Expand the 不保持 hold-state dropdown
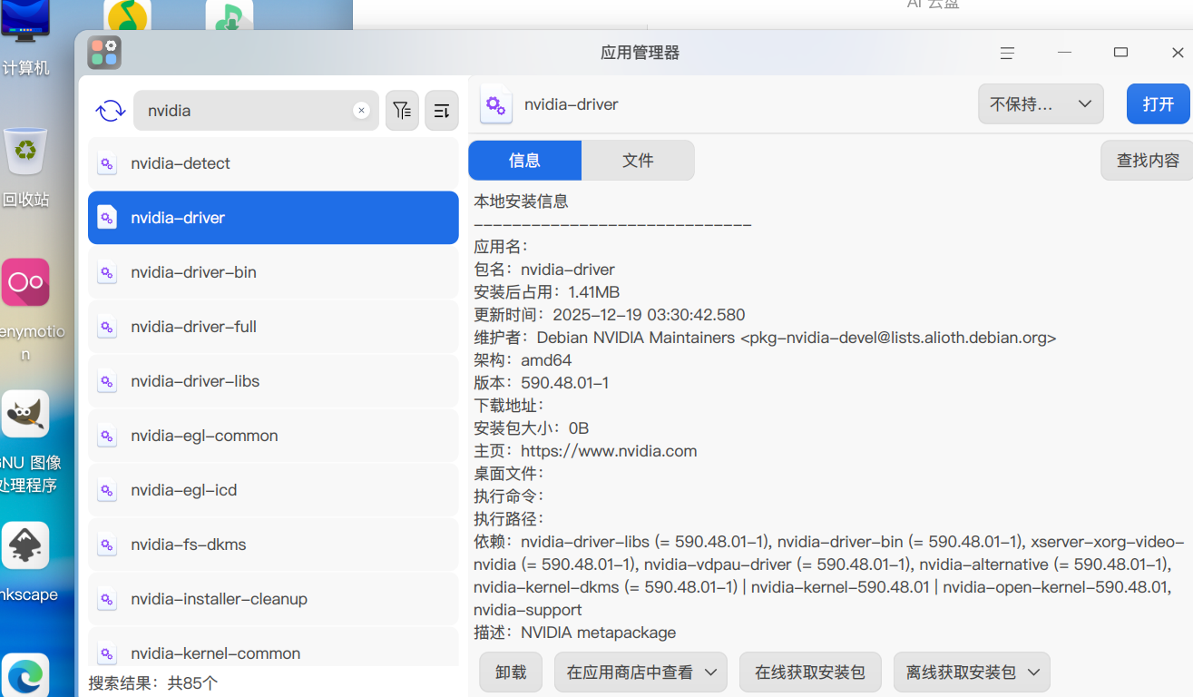The height and width of the screenshot is (697, 1193). pos(1041,104)
